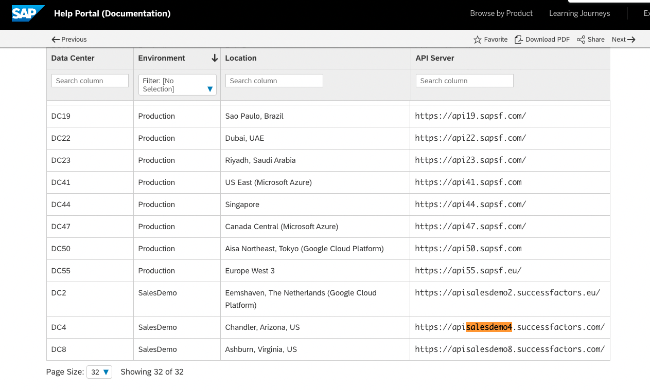Screen dimensions: 650x391
Task: Open Learning Journeys menu
Action: pyautogui.click(x=579, y=13)
